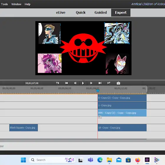The image size is (165, 165).
Task: Launch Microsoft Edge from taskbar
Action: point(100,160)
